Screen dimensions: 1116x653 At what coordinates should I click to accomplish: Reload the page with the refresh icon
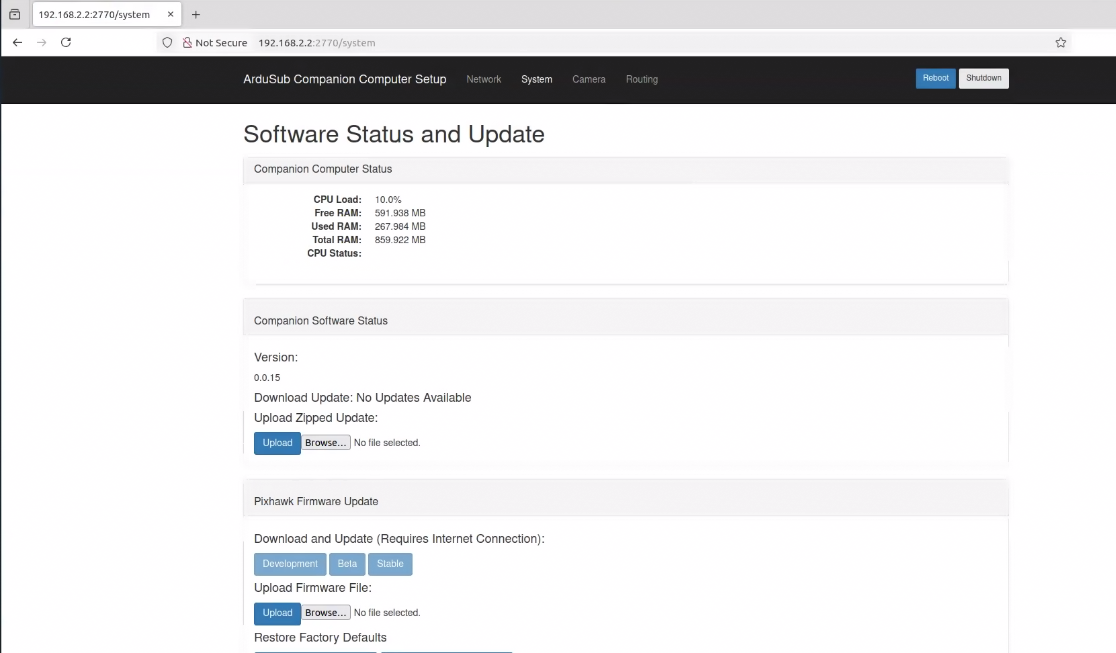coord(66,42)
